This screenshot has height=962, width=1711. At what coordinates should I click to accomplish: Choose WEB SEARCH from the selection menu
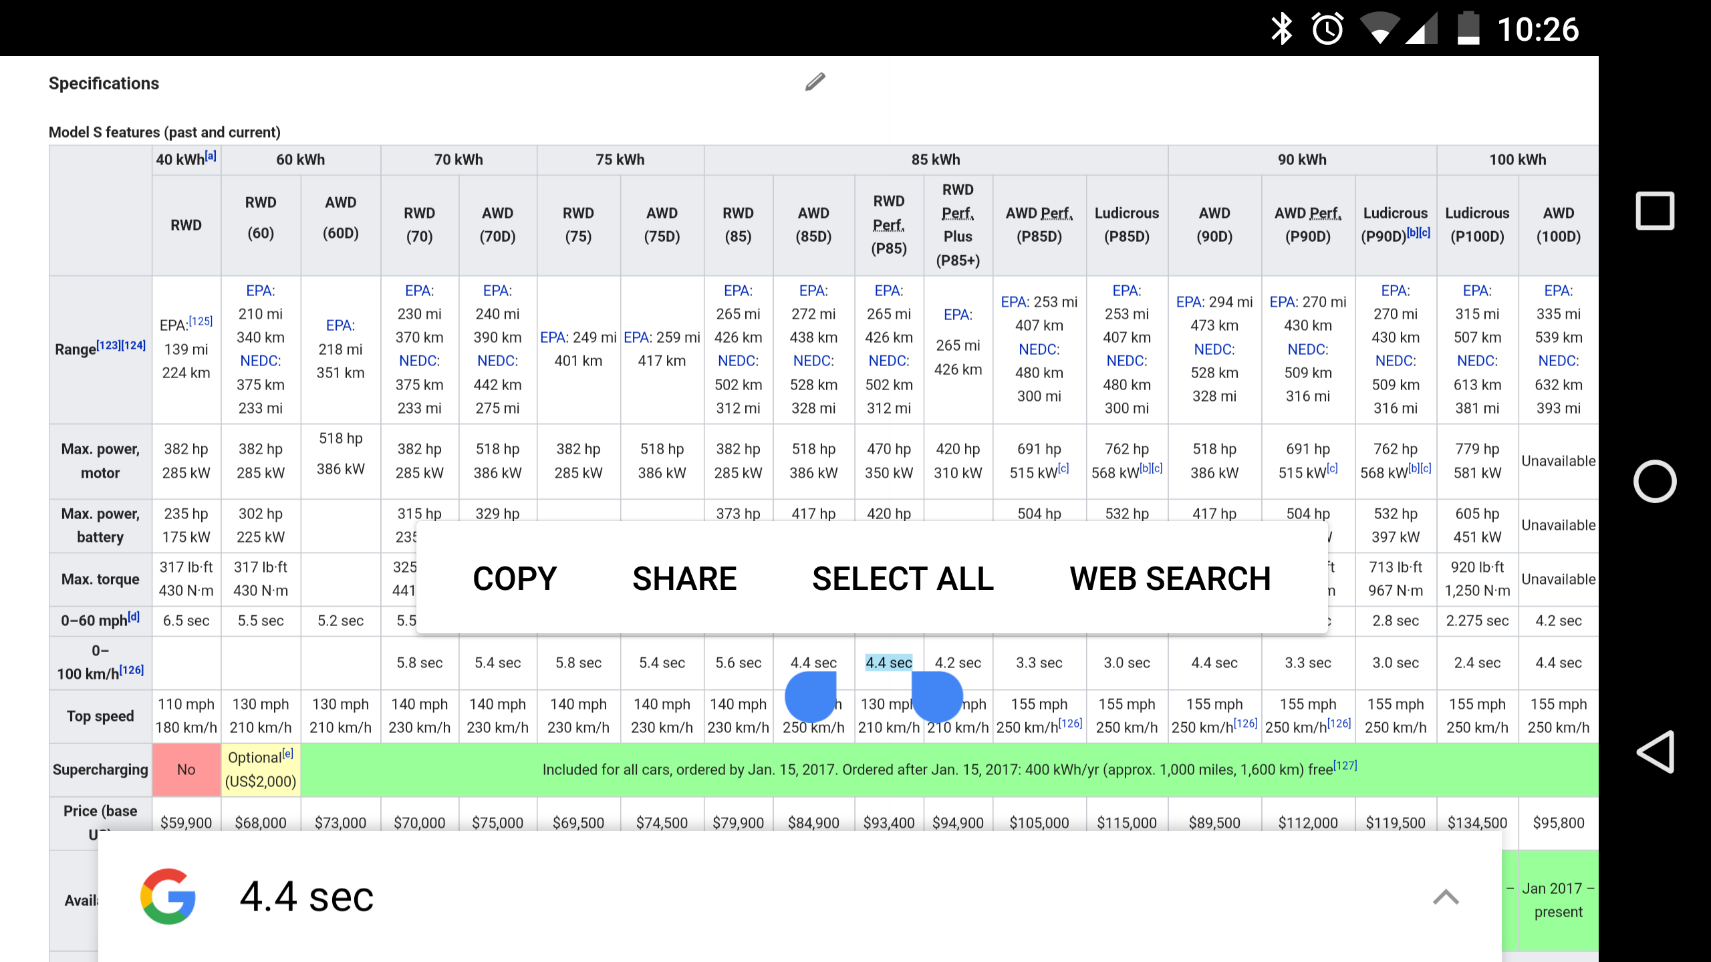(x=1170, y=579)
